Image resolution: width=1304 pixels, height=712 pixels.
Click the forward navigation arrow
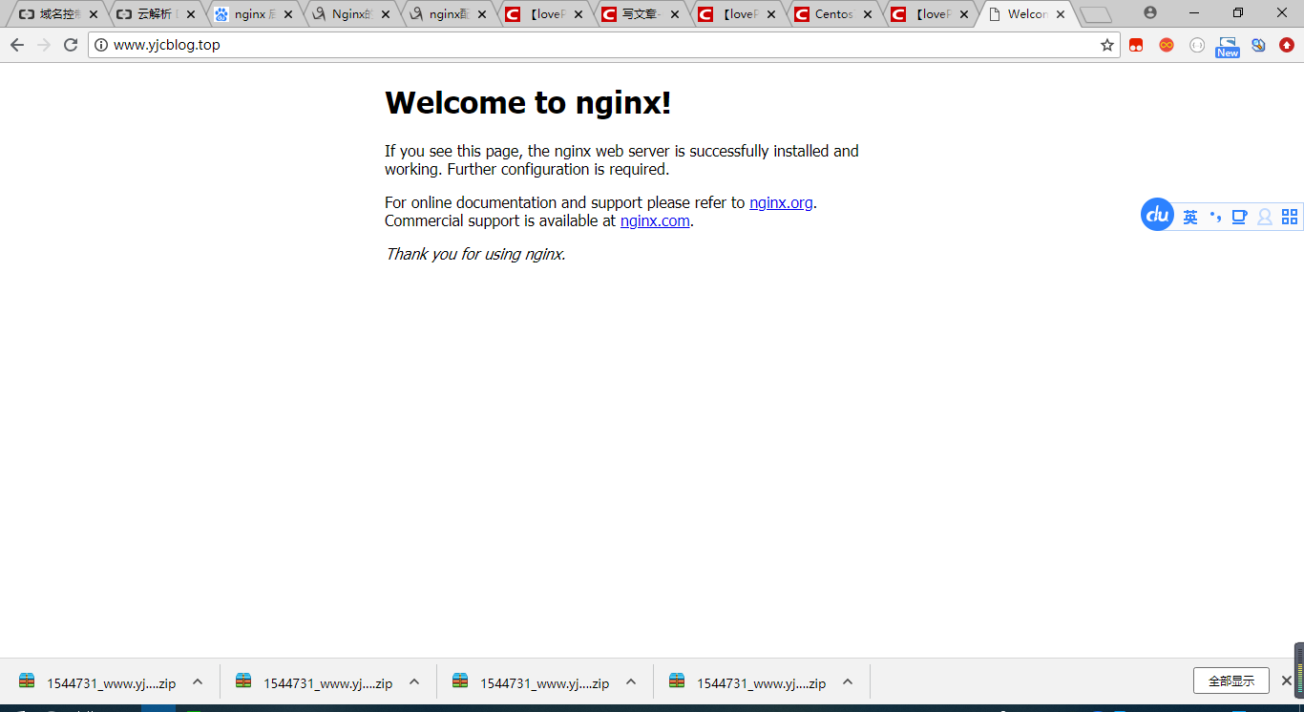click(x=44, y=45)
